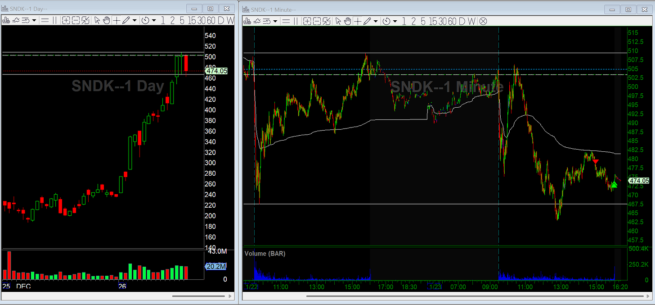
Task: Open clock dropdown arrow in Day window
Action: tap(154, 20)
